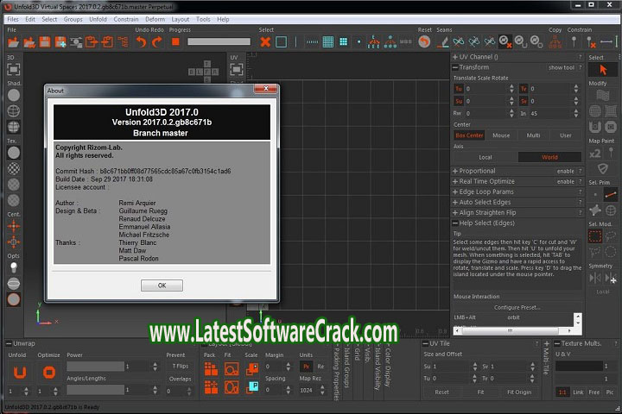The height and width of the screenshot is (414, 622).
Task: Collapse Help Select (Edges) panel
Action: [455, 223]
